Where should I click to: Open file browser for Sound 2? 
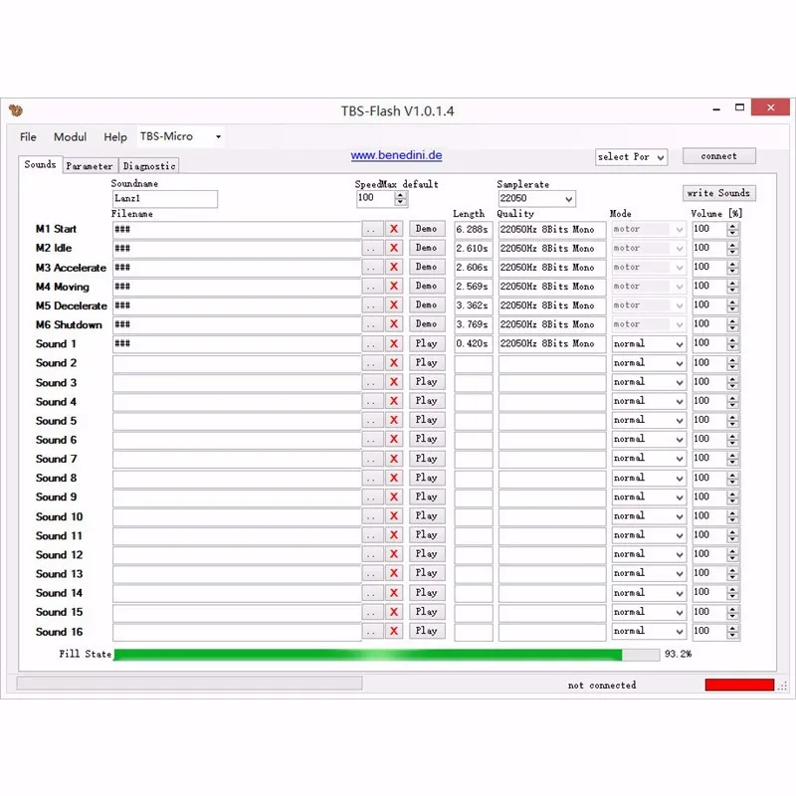click(x=372, y=363)
